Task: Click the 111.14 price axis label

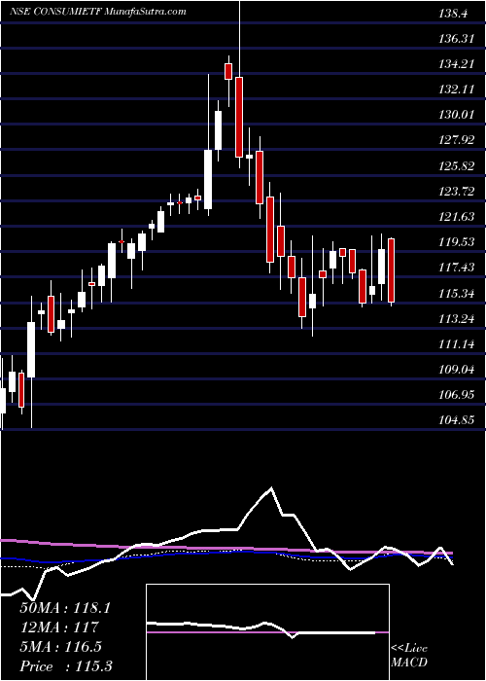Action: click(456, 345)
